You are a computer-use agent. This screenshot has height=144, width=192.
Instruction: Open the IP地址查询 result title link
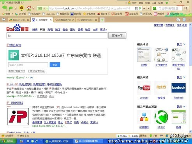point(14,45)
